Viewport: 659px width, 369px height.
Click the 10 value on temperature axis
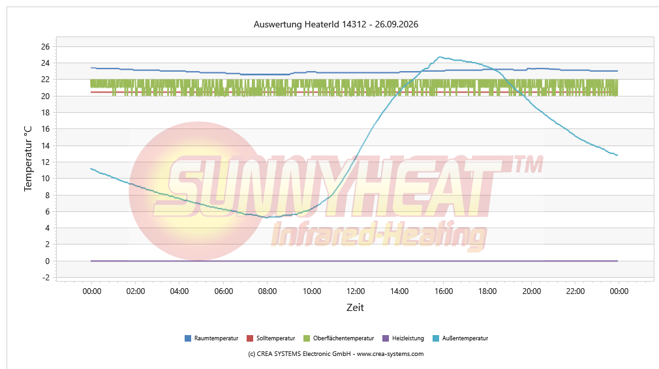click(x=46, y=179)
